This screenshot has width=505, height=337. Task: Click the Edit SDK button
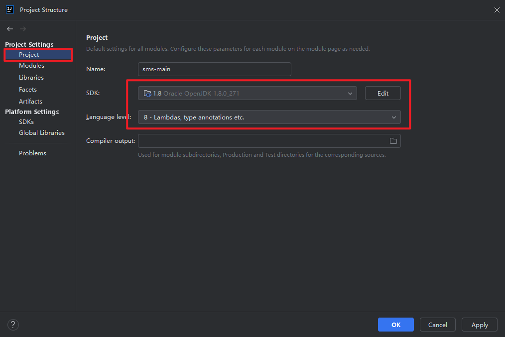click(x=382, y=94)
